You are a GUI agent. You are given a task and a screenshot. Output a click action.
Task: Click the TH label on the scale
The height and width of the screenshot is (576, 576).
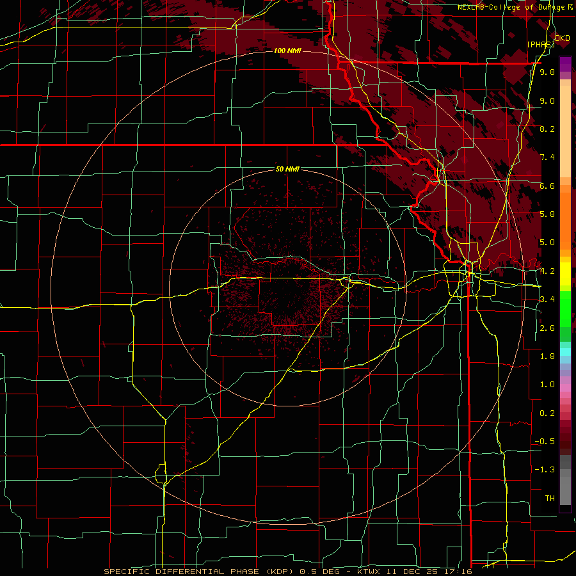pos(550,499)
